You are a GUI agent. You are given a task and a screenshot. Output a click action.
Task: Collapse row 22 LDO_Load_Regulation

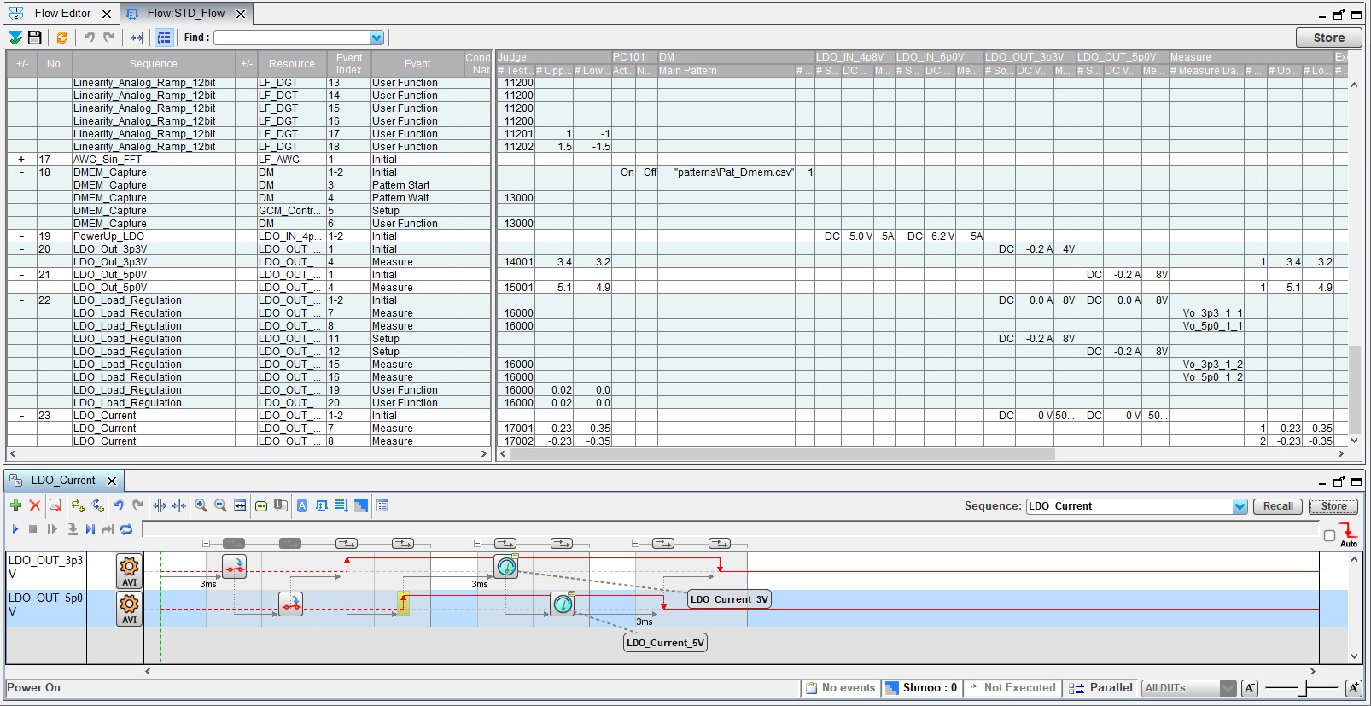tap(21, 300)
